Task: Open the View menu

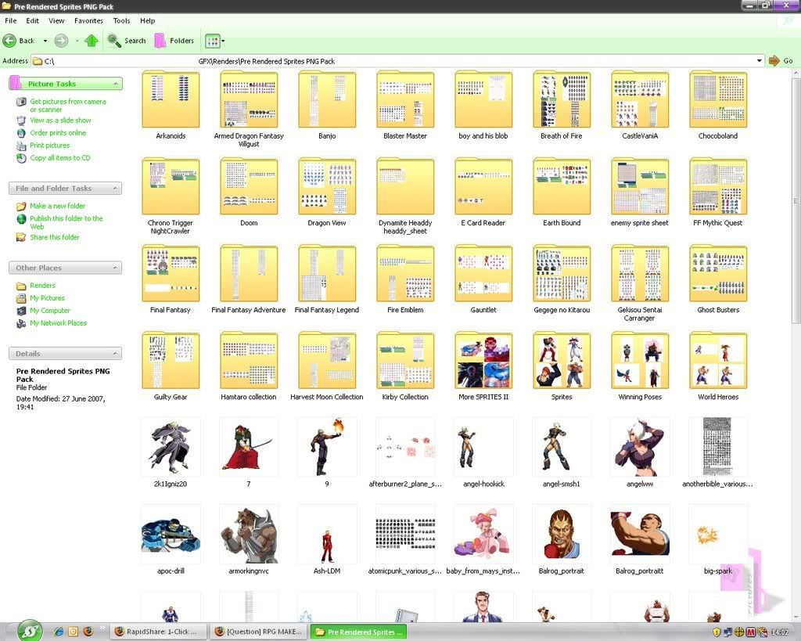Action: (x=56, y=20)
